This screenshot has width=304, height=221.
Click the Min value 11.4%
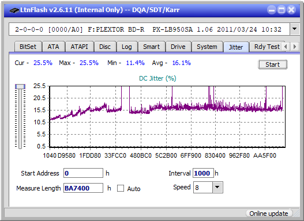click(x=136, y=63)
